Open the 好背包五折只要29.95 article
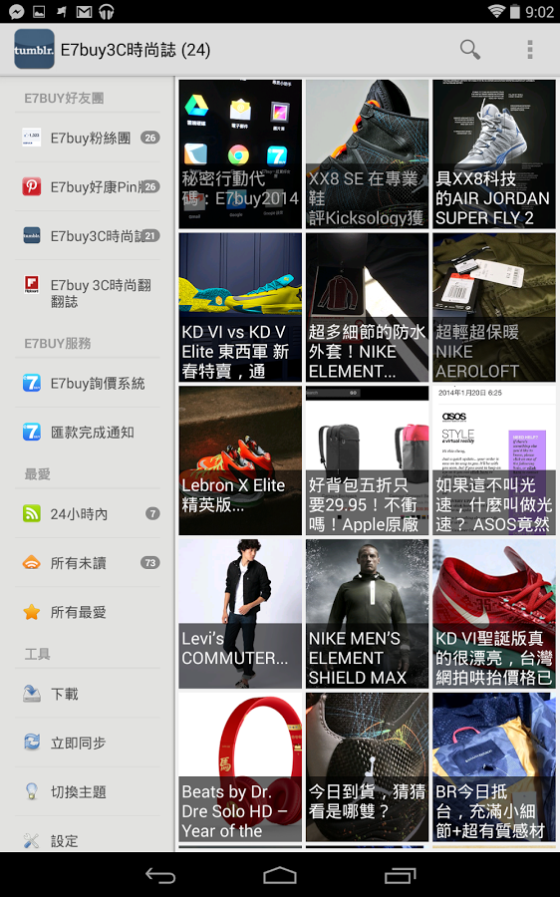 tap(368, 460)
